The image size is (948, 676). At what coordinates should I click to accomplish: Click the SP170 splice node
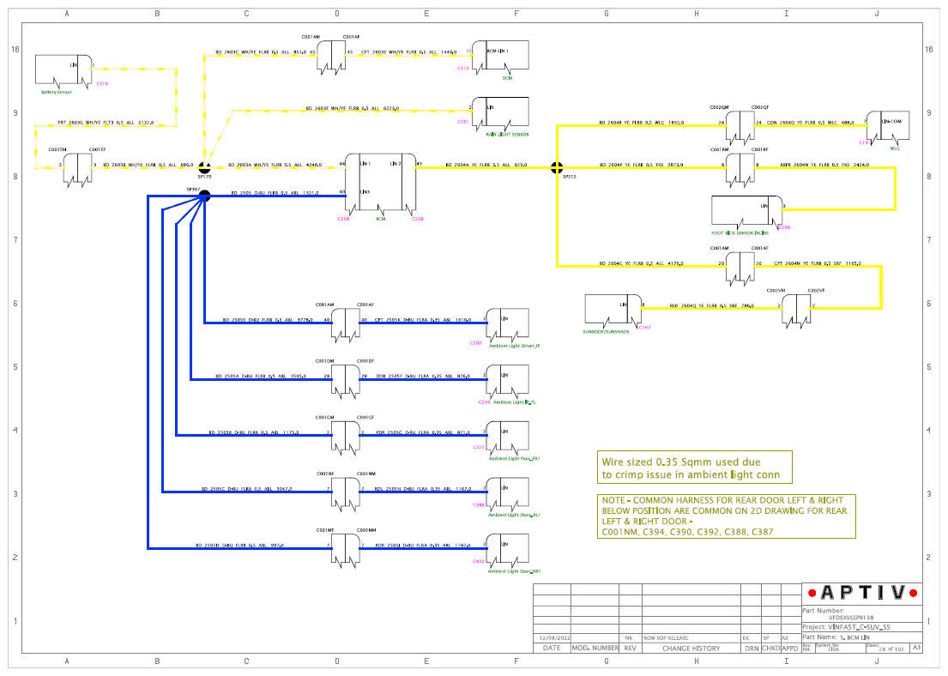[x=204, y=167]
